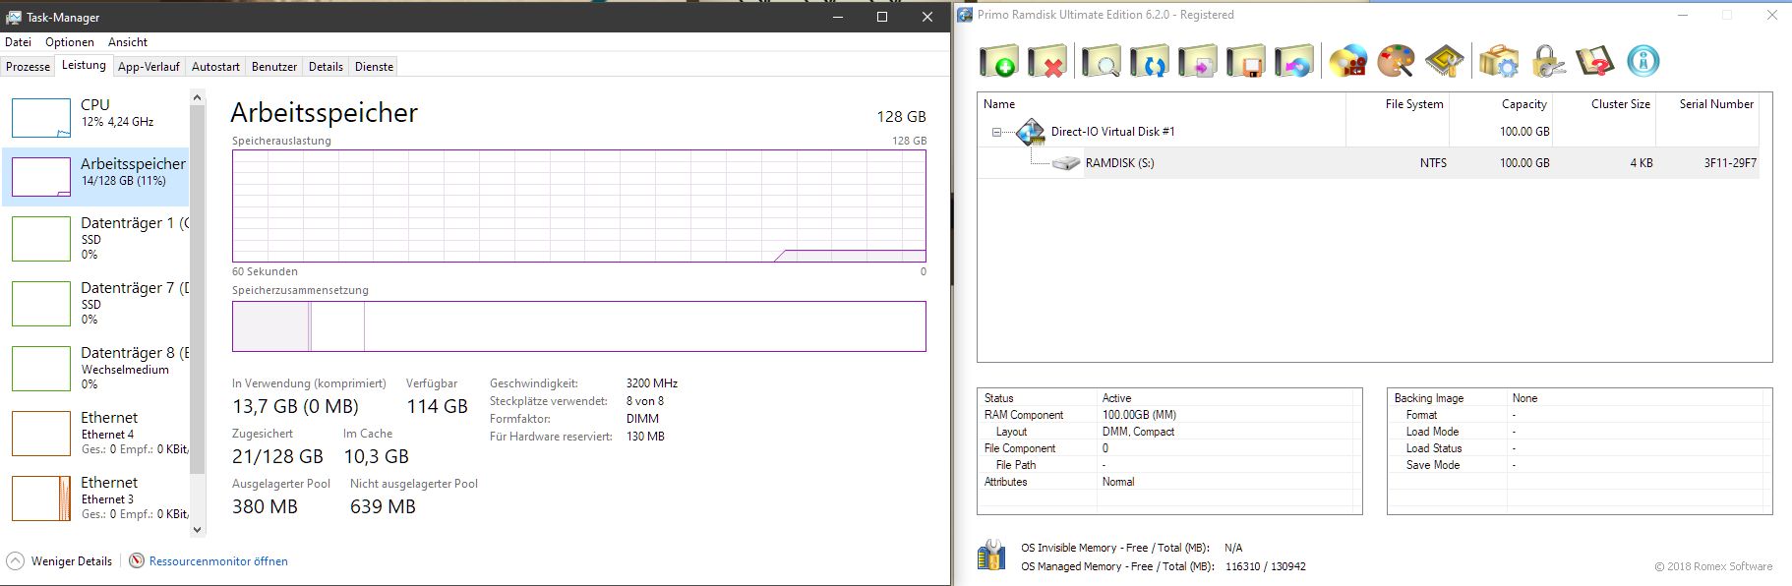The height and width of the screenshot is (586, 1792).
Task: Click the 100.00GB (MM) RAM Component value
Action: point(1139,415)
